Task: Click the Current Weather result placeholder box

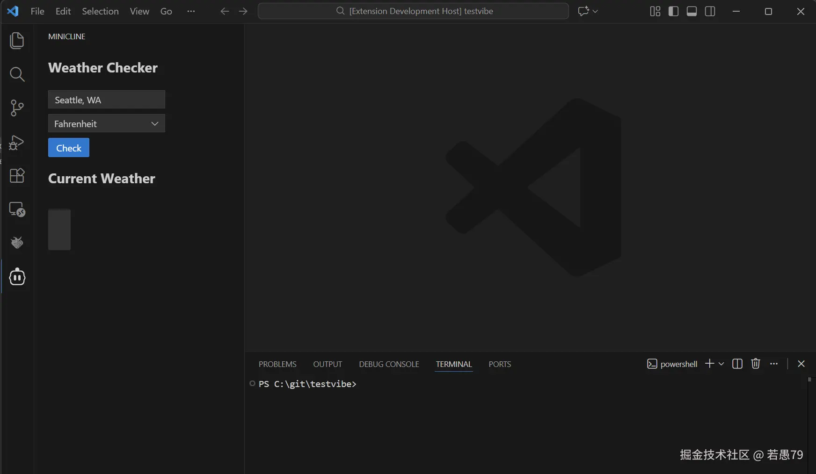Action: click(x=59, y=230)
